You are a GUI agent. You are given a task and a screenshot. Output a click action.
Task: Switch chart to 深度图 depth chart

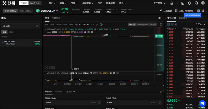[x=153, y=25]
